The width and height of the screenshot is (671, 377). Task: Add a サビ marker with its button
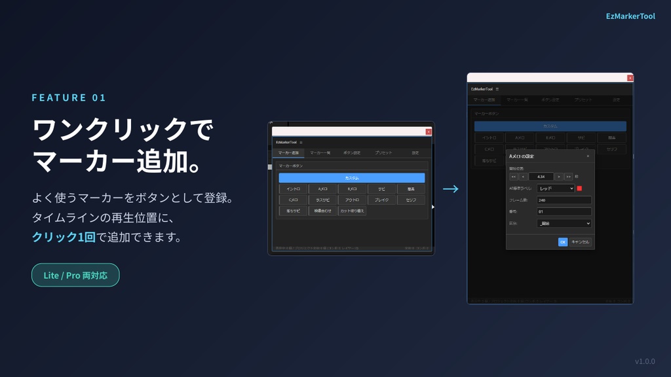(382, 188)
